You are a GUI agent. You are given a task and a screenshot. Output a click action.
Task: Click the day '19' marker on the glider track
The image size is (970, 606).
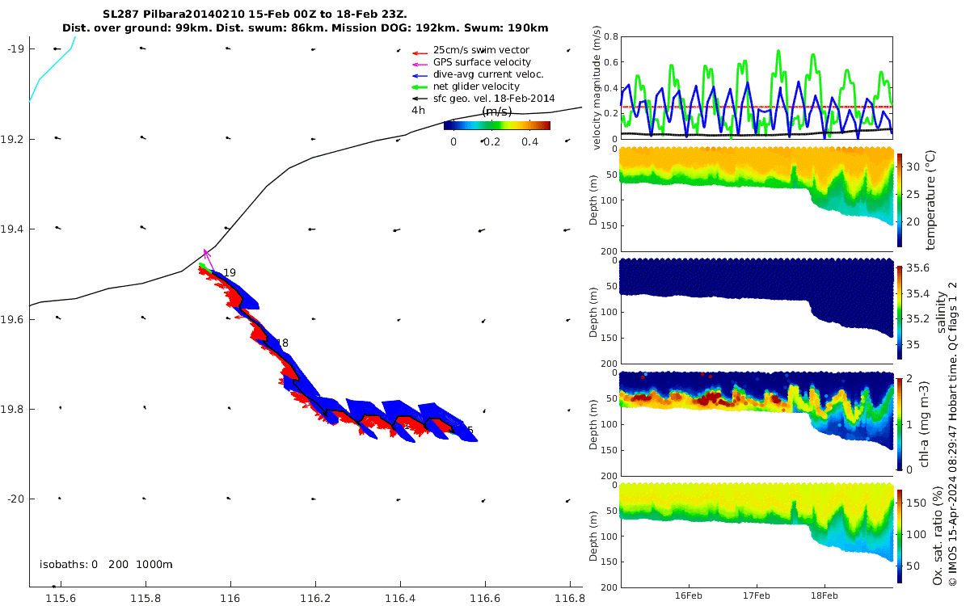pos(230,273)
